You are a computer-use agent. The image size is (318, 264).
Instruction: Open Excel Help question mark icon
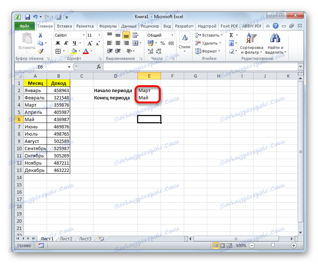point(275,26)
